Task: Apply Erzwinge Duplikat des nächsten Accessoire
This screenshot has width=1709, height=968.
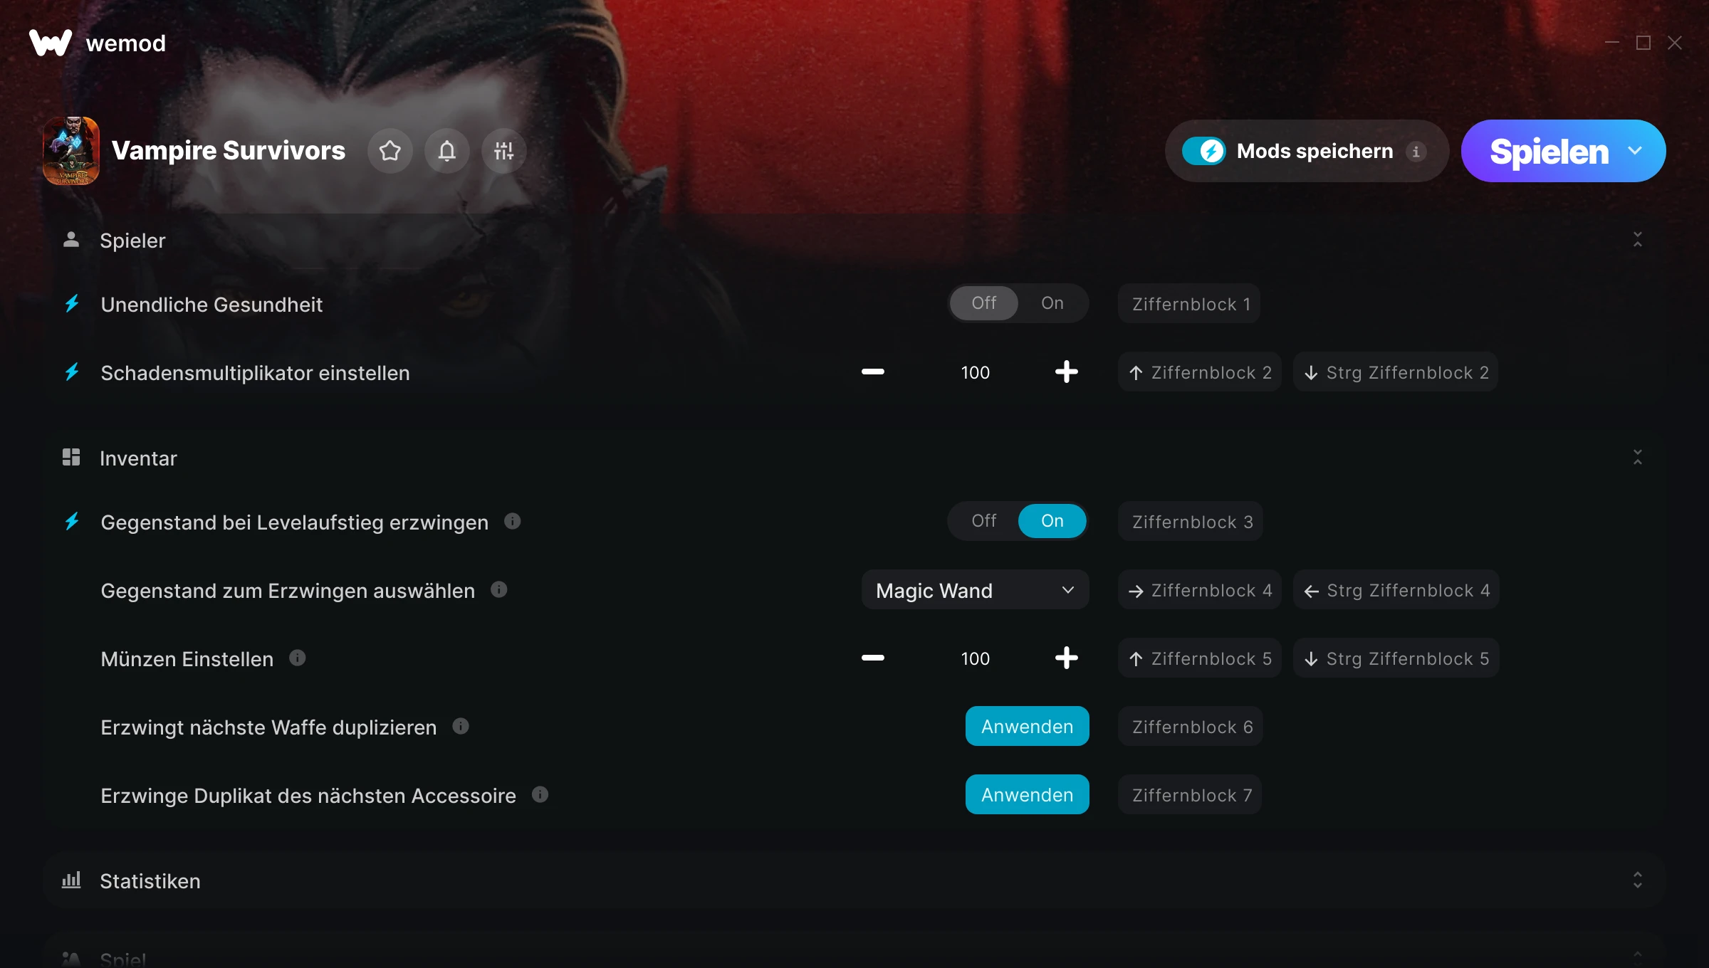Action: (x=1027, y=794)
